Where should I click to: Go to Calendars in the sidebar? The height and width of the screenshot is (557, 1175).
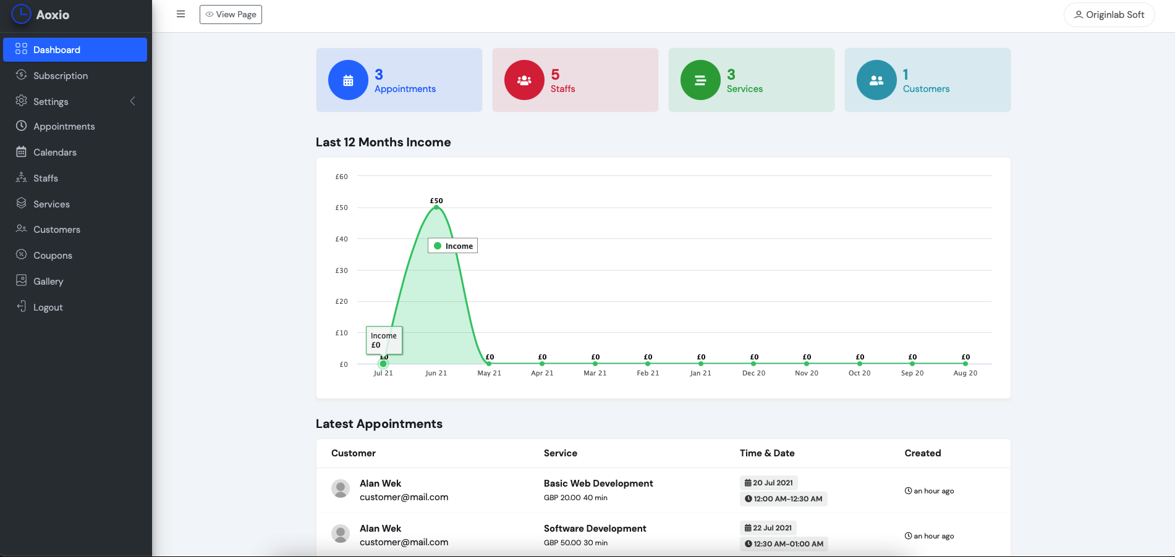[x=55, y=153]
